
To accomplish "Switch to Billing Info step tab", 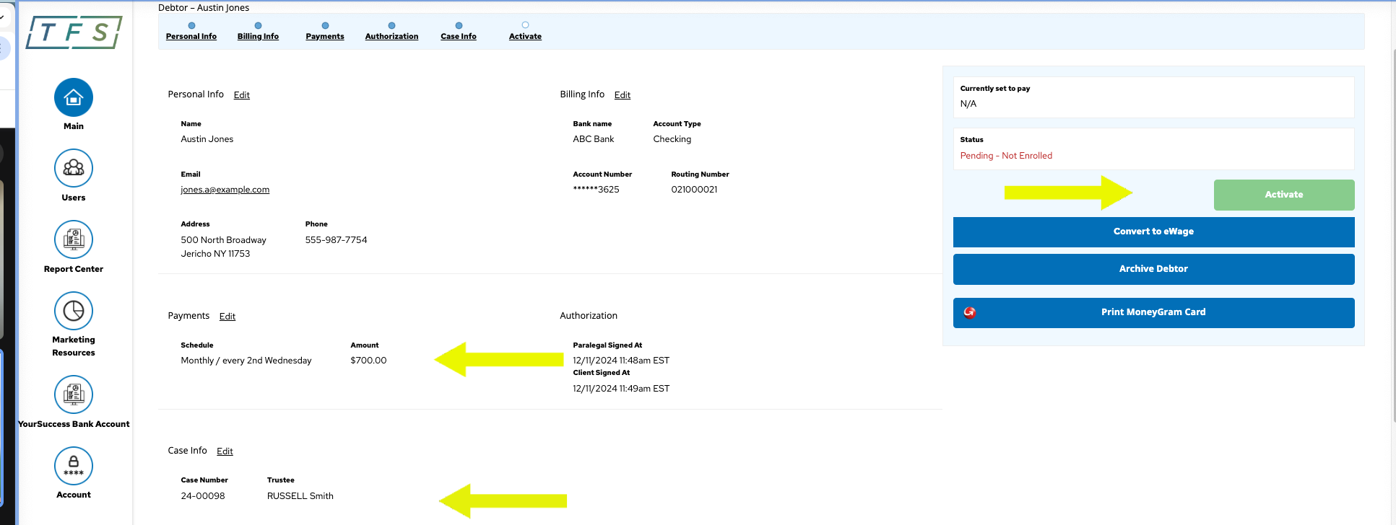I will (x=258, y=36).
